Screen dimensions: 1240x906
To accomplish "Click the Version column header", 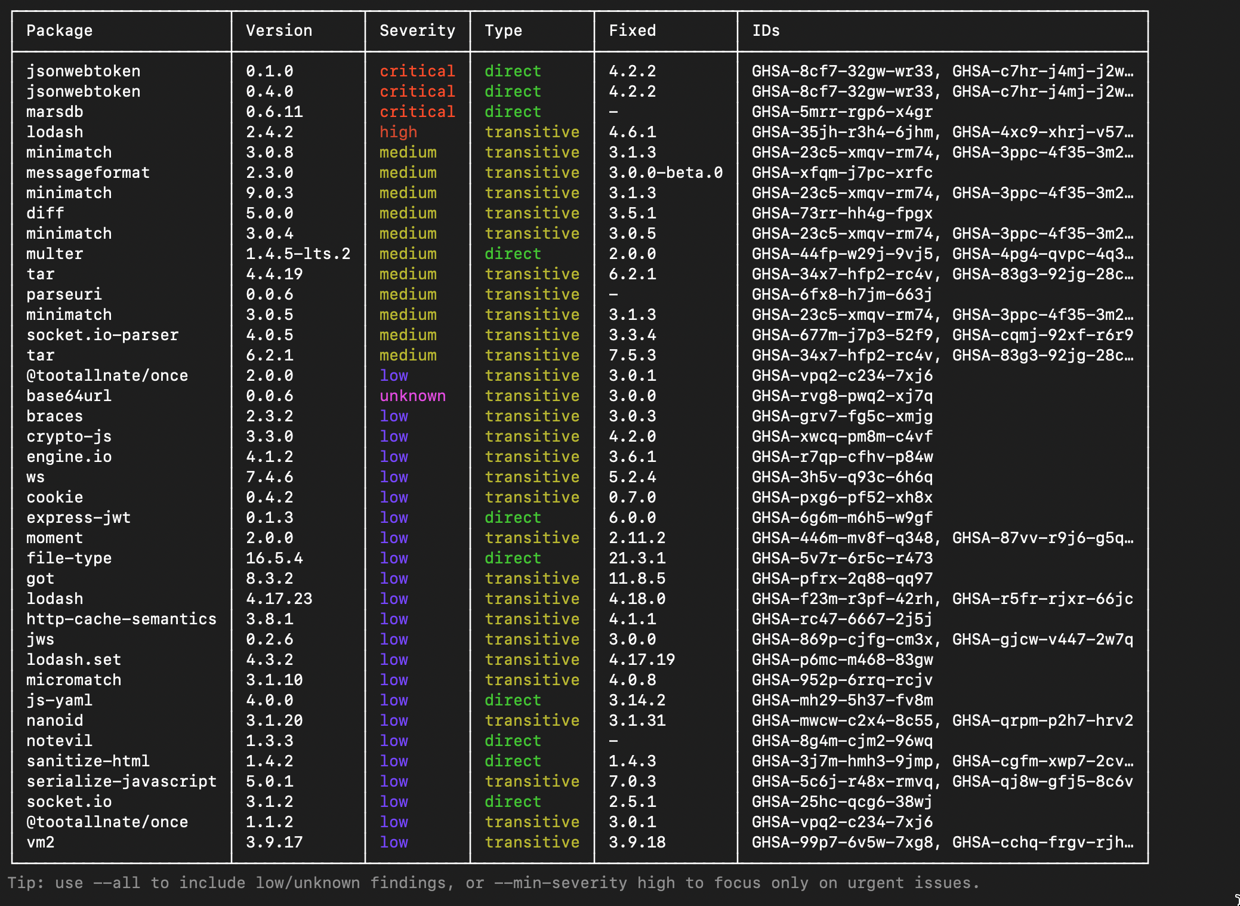I will [x=279, y=30].
